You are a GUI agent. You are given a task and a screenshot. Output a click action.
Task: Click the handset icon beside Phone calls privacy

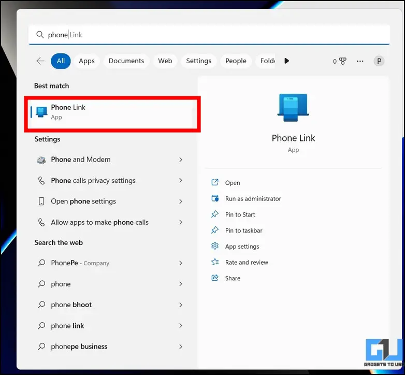(x=41, y=181)
